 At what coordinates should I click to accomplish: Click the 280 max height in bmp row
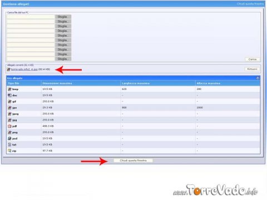point(199,89)
